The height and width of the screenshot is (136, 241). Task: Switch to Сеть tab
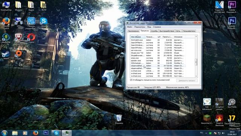178,31
